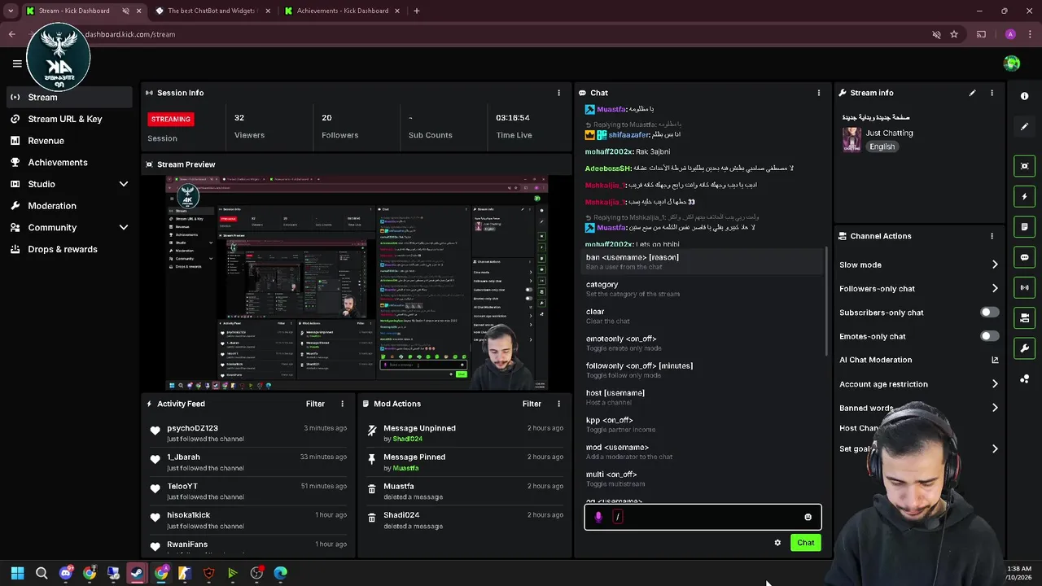
Task: Expand the Studio sidebar section
Action: [x=124, y=184]
